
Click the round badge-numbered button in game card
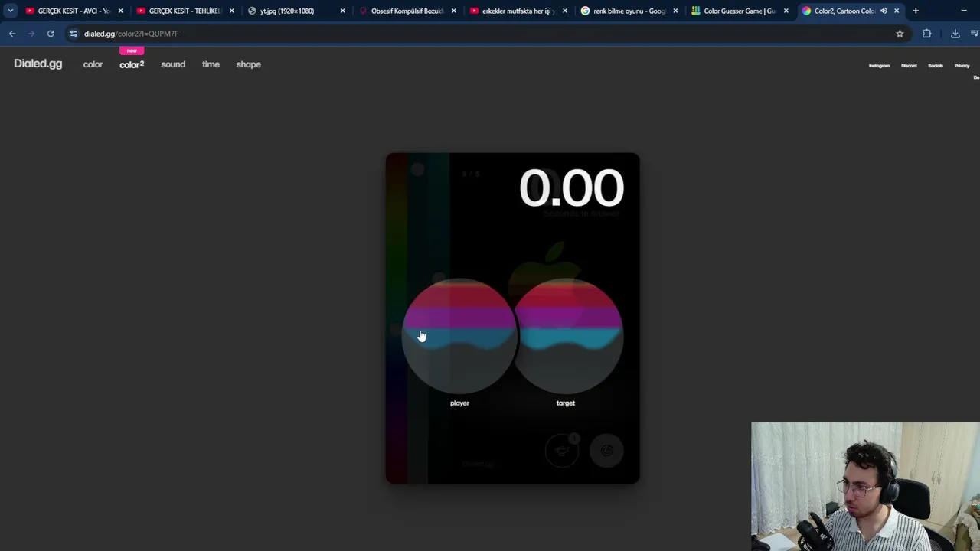pos(562,451)
